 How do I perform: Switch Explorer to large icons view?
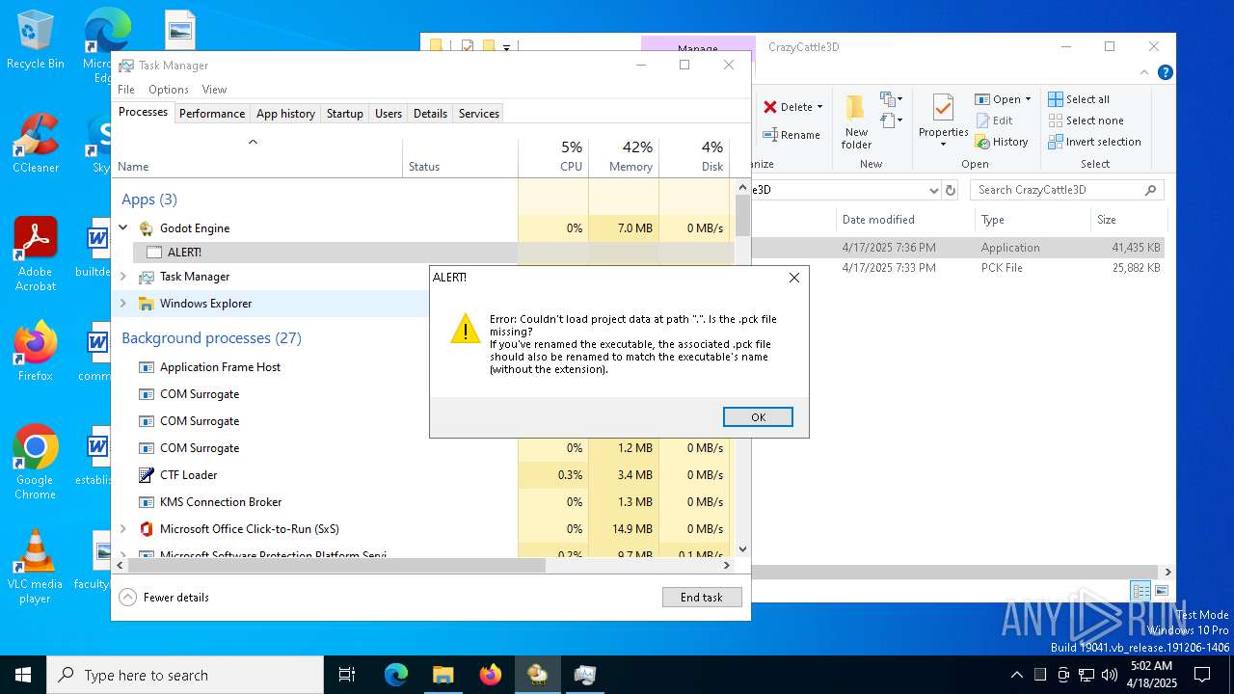point(1161,591)
